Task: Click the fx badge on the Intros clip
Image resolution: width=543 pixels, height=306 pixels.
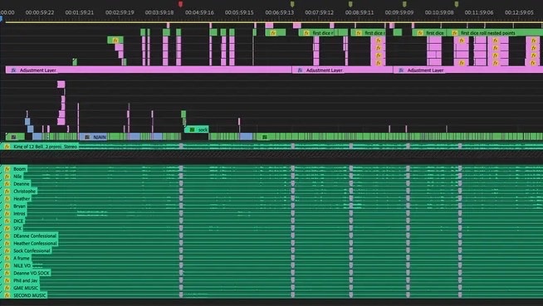Action: coord(7,214)
